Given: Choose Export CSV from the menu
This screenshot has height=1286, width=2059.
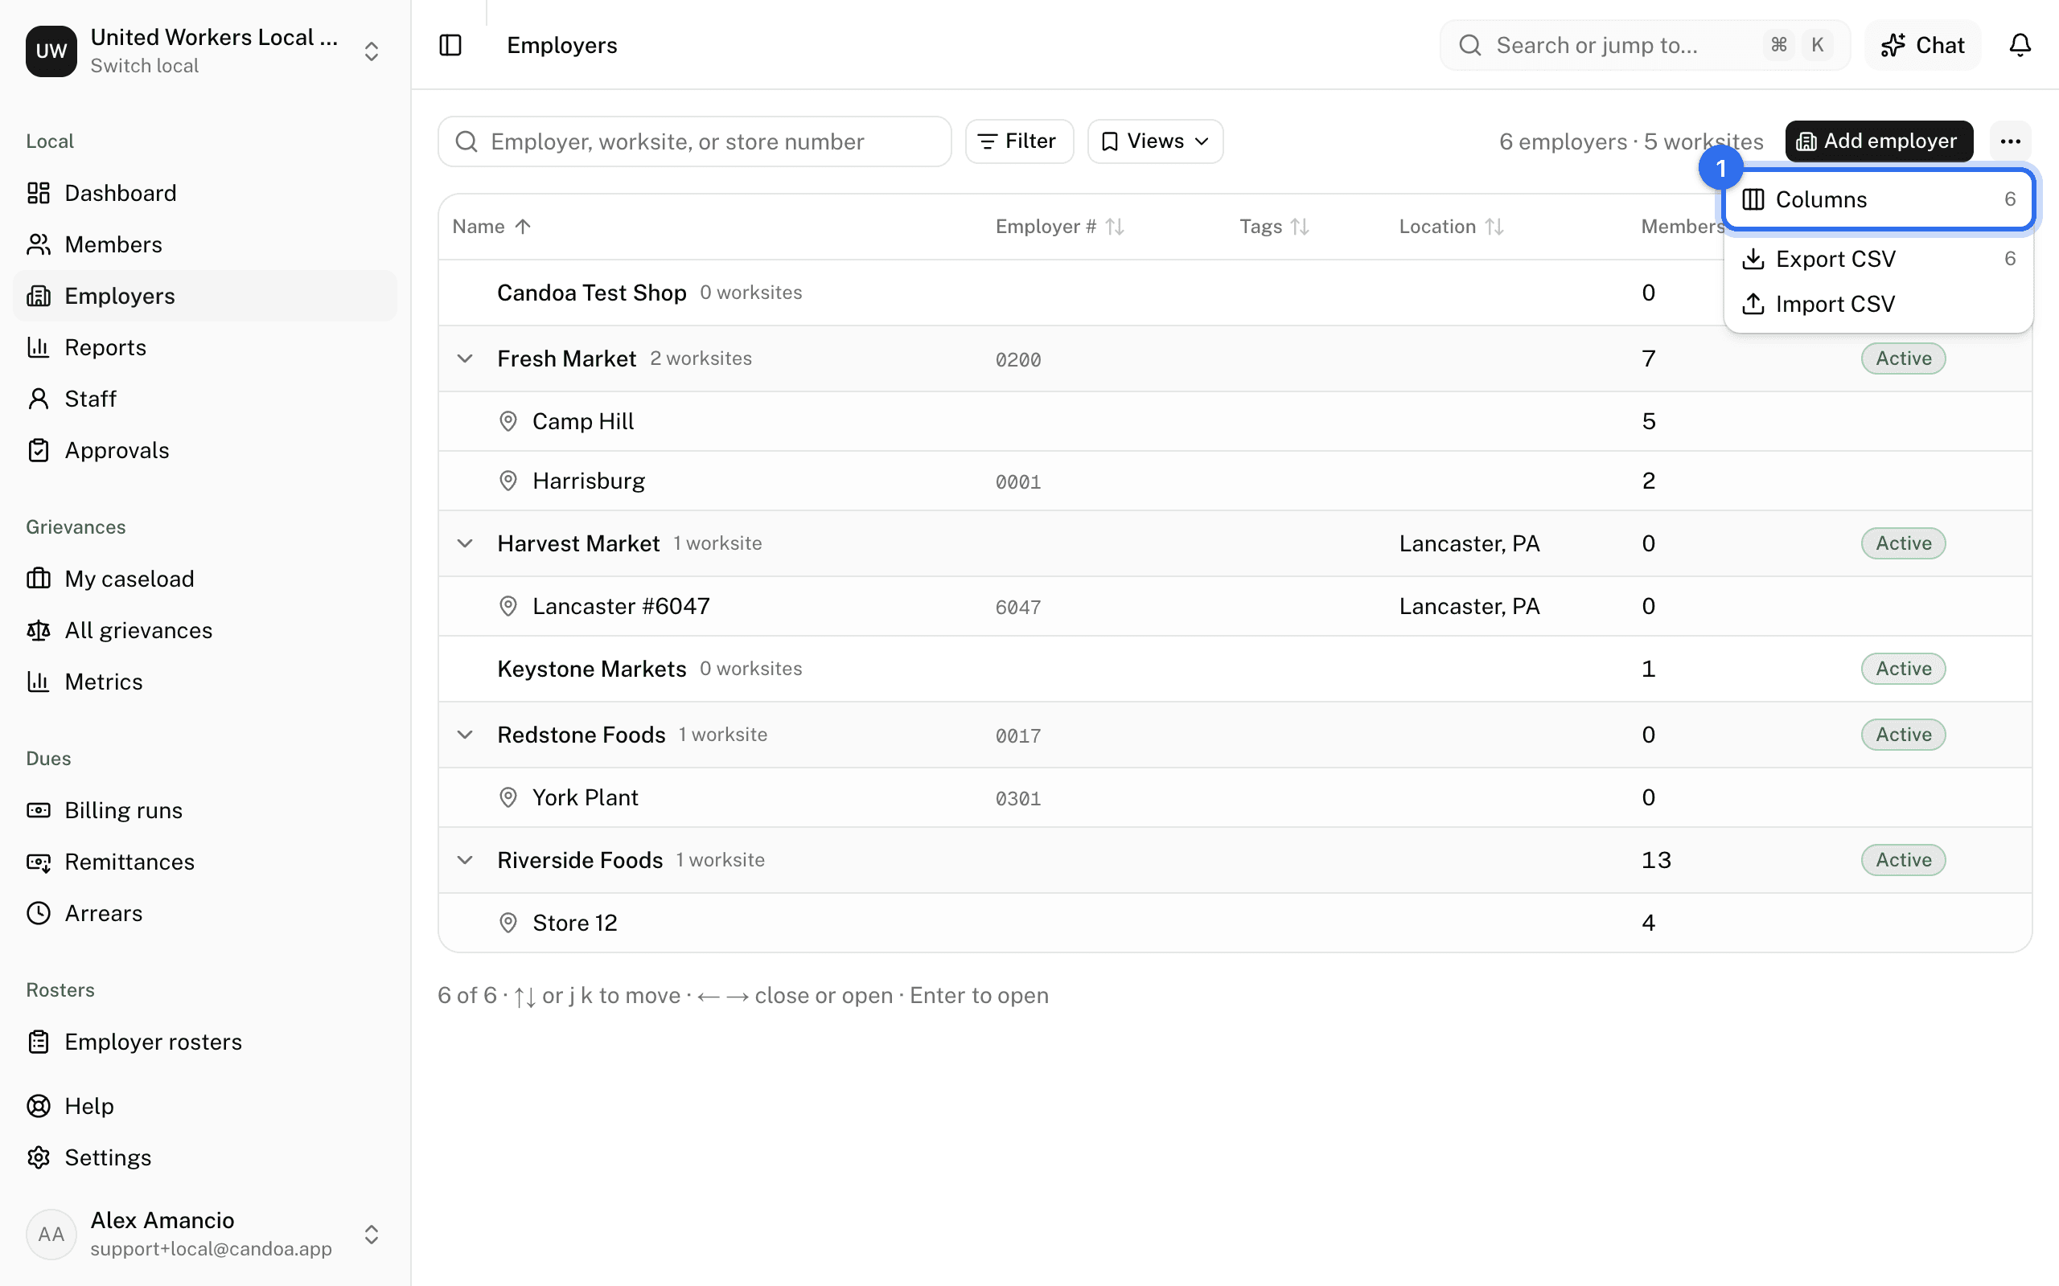Looking at the screenshot, I should tap(1879, 259).
